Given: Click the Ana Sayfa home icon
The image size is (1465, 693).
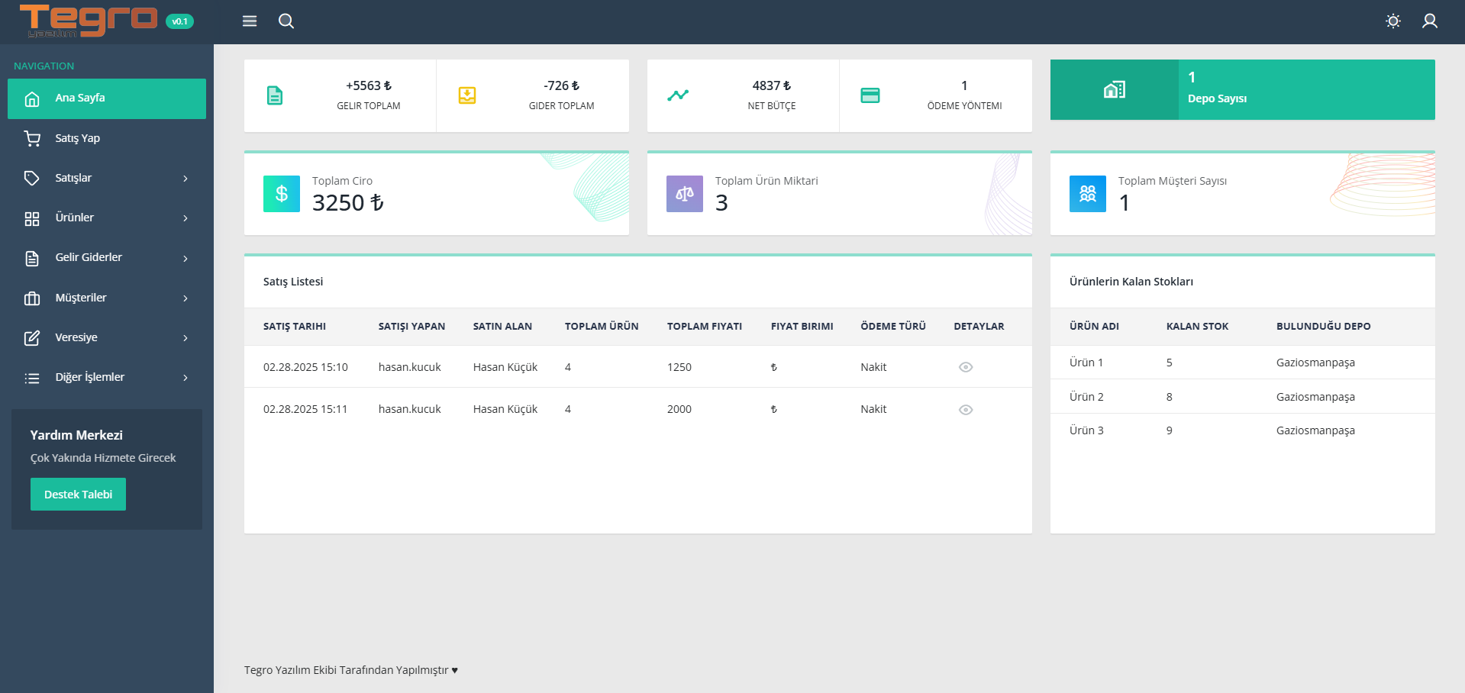Looking at the screenshot, I should (32, 98).
